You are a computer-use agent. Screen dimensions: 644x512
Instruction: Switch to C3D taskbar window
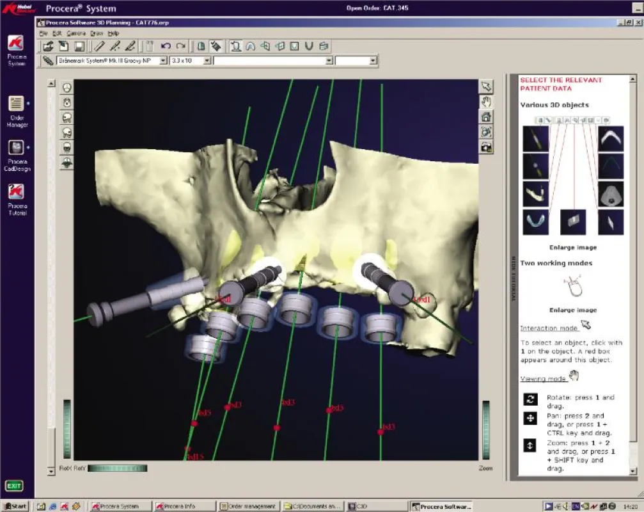tap(376, 506)
